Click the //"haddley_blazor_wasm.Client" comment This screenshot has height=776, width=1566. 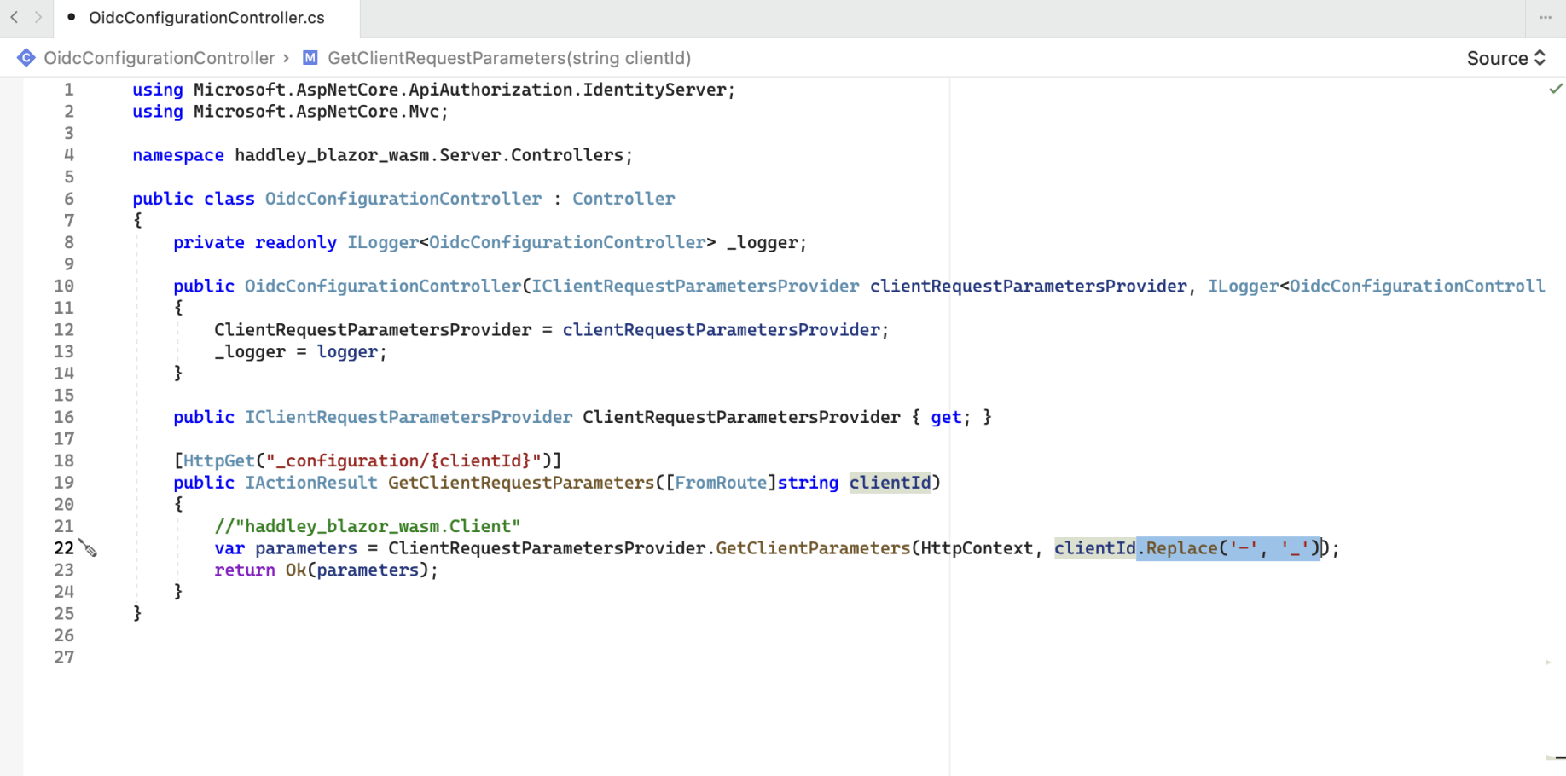coord(368,526)
